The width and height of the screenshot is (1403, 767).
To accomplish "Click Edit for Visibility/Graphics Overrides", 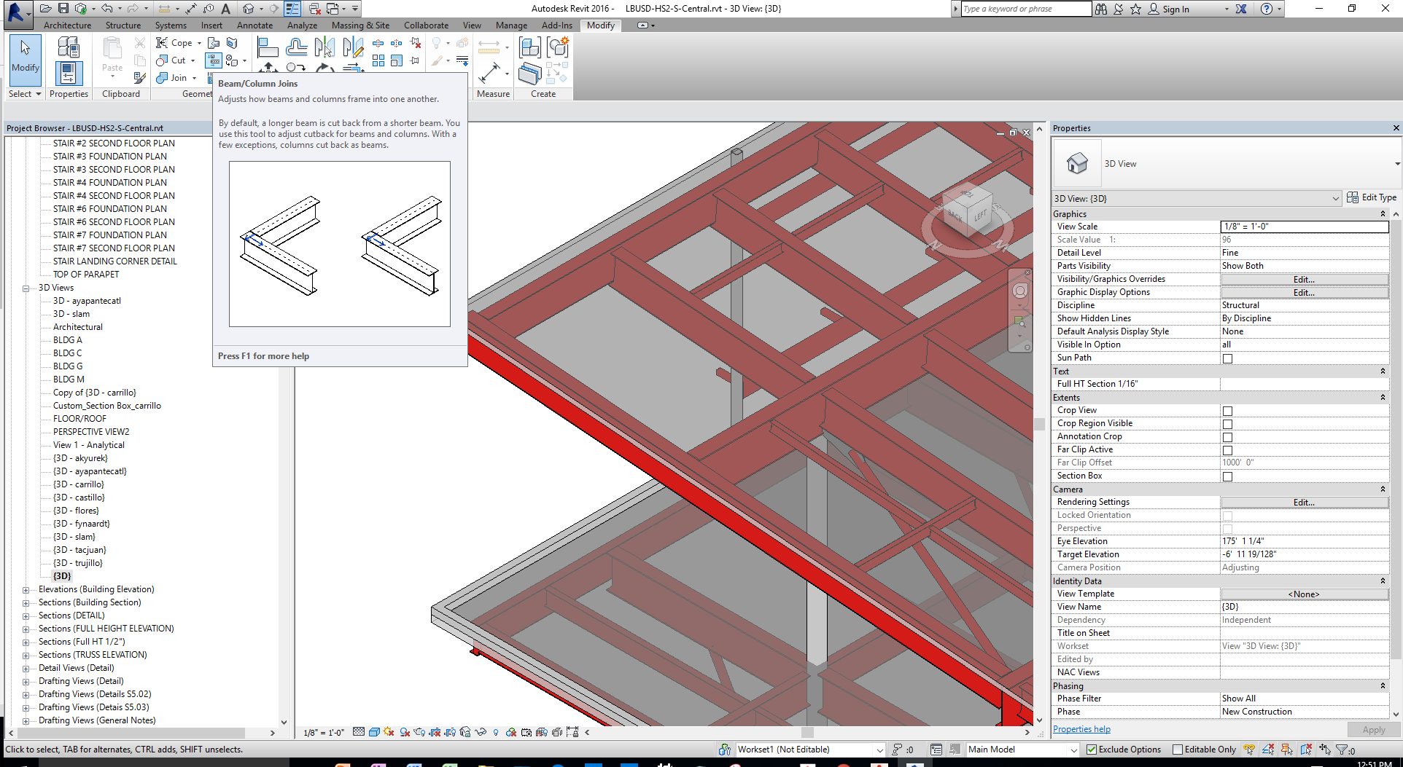I will (1304, 279).
